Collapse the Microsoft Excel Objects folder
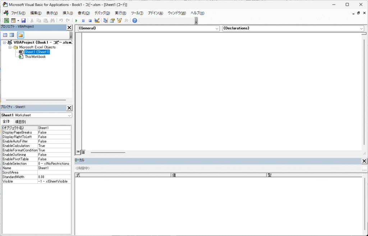This screenshot has width=368, height=236. 10,47
